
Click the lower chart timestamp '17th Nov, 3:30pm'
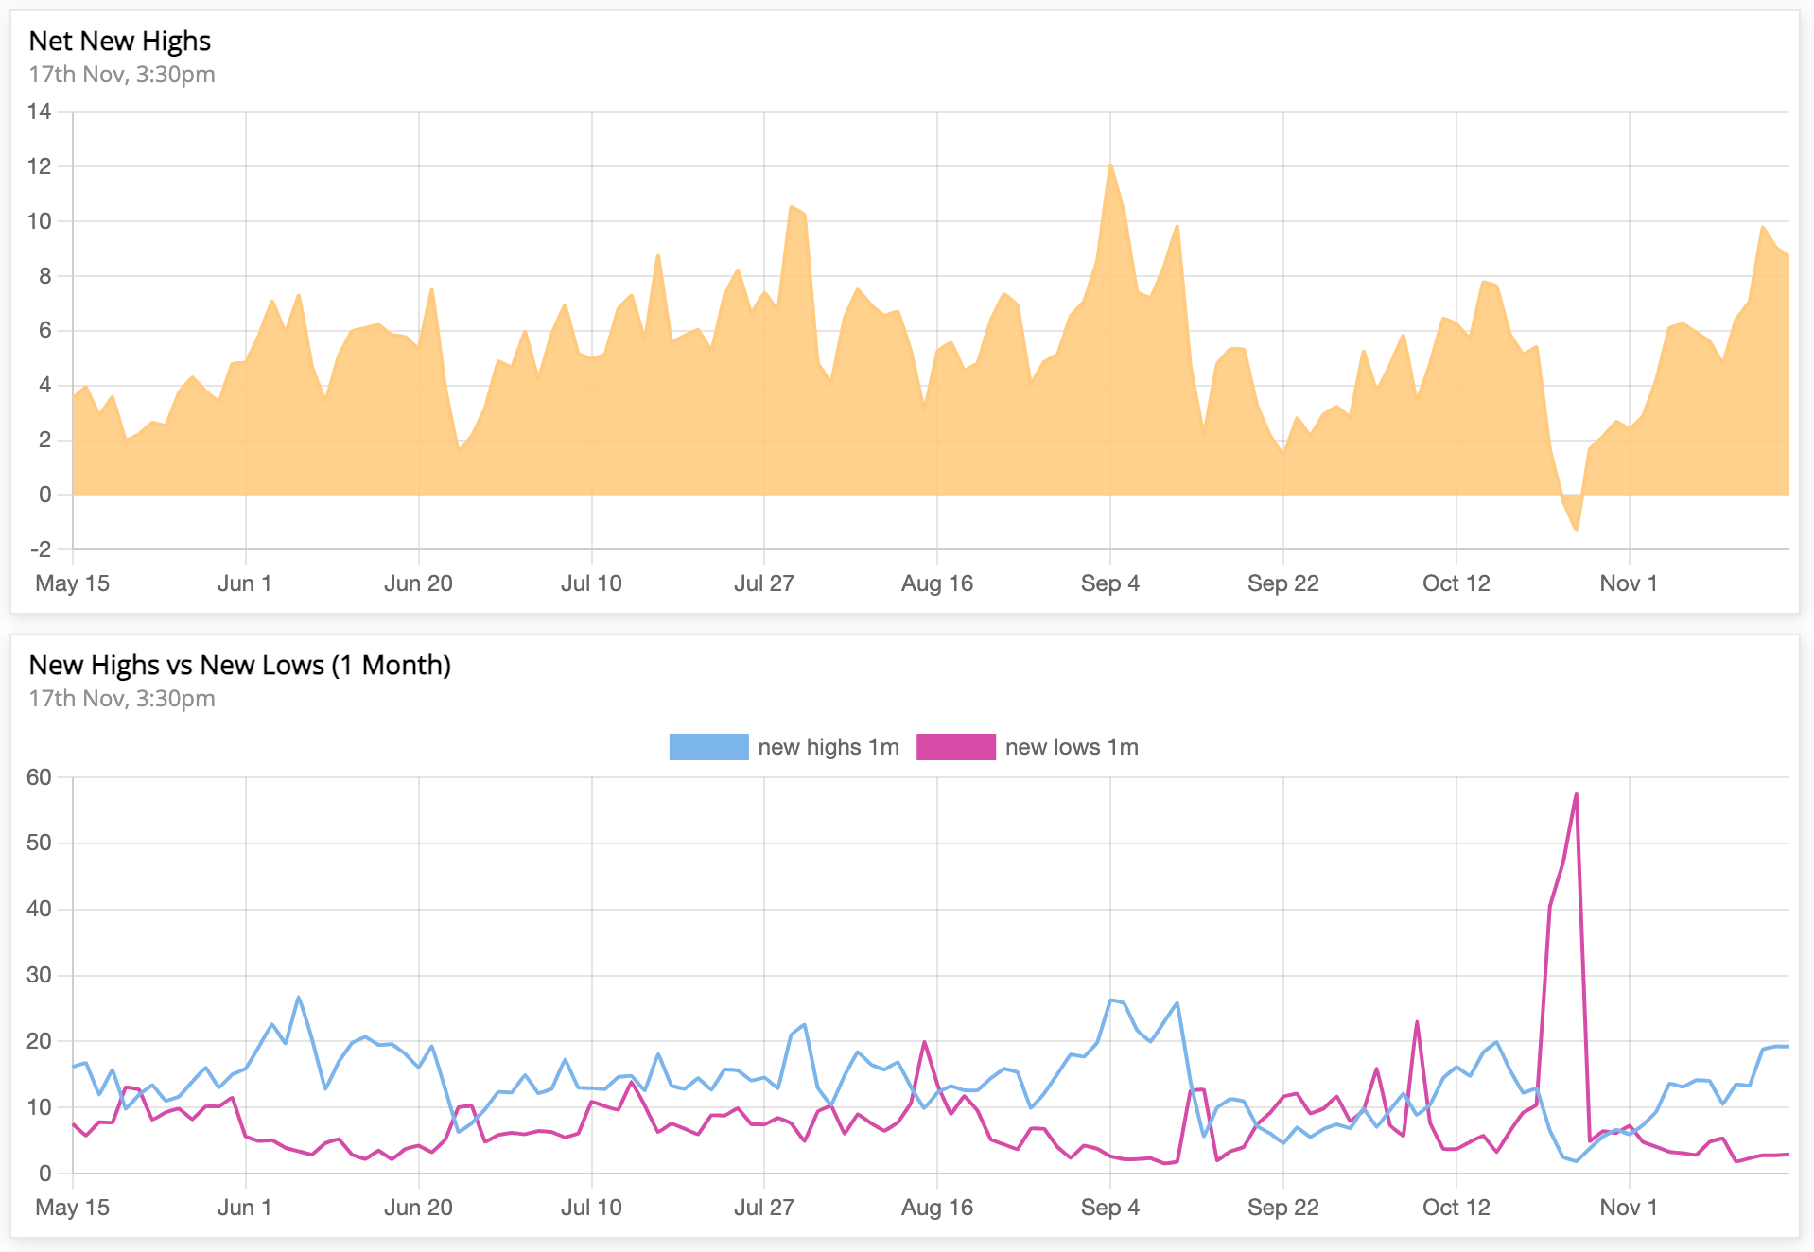tap(122, 699)
